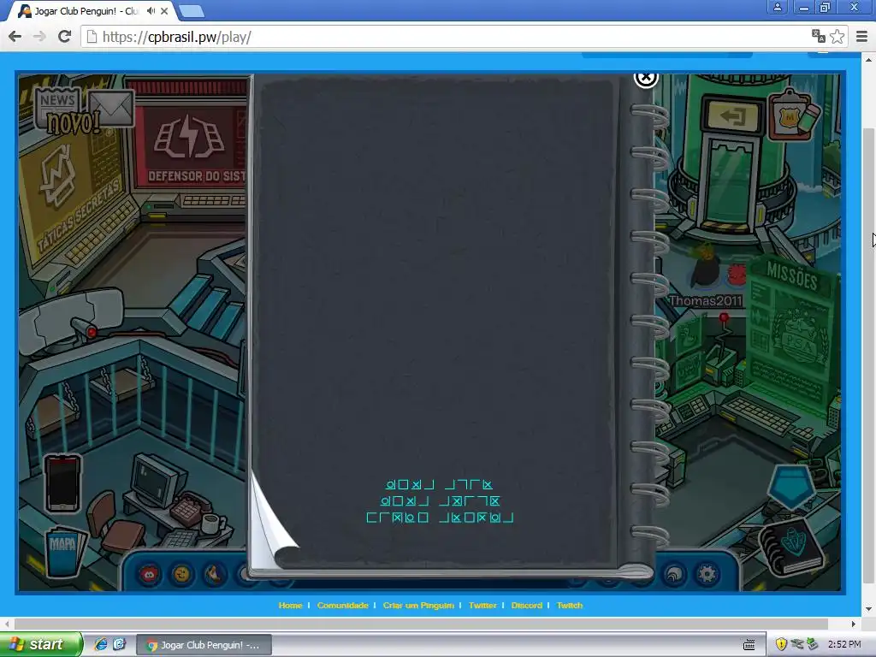
Task: Click the Chrome user profile icon
Action: (x=777, y=7)
